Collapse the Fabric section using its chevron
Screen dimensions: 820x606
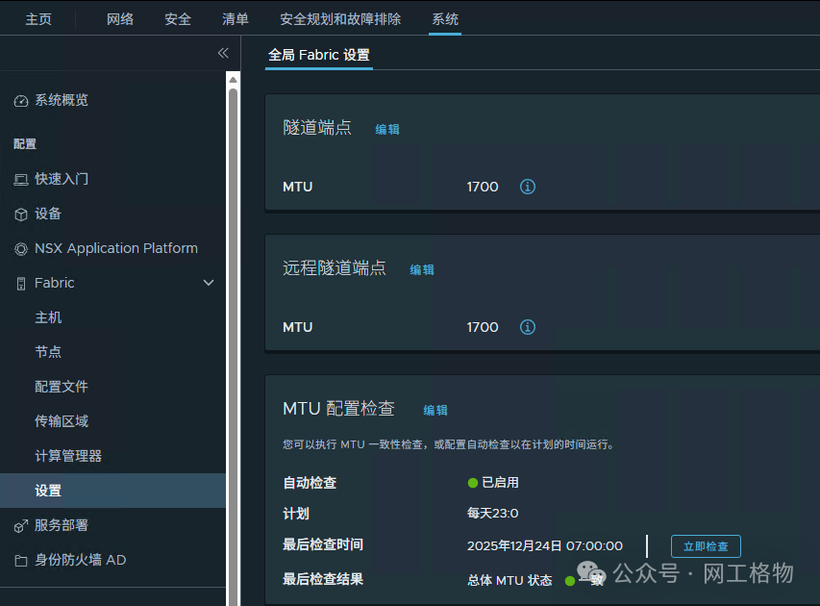[209, 283]
